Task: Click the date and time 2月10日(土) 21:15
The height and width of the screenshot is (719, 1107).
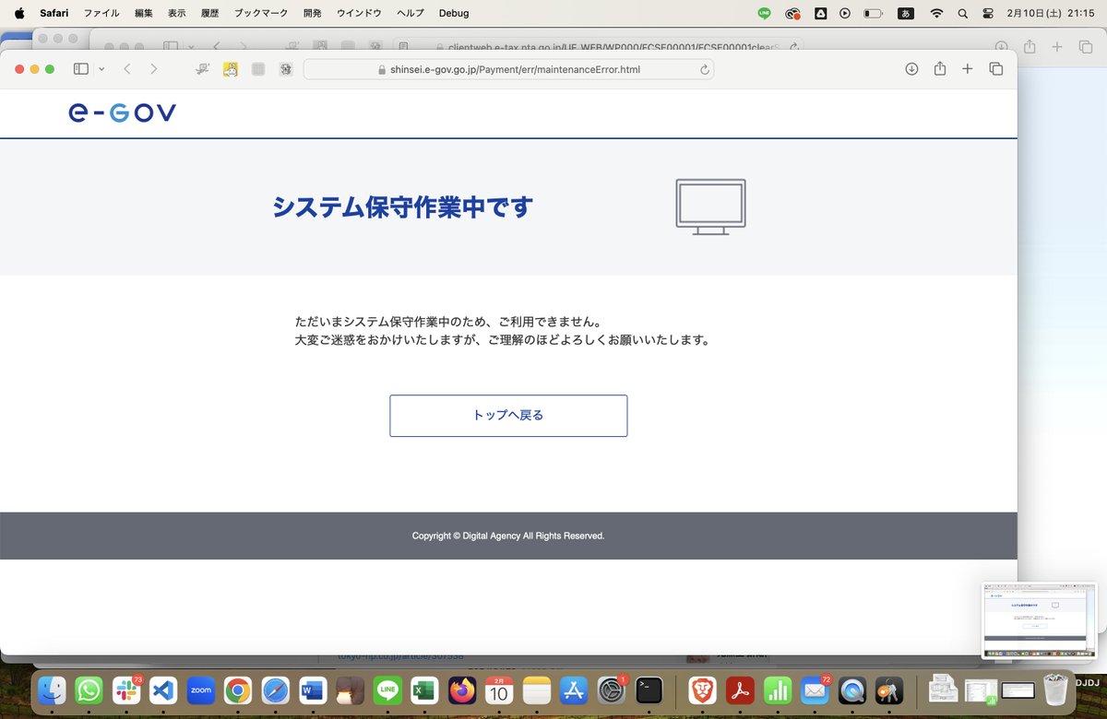Action: pos(1051,13)
